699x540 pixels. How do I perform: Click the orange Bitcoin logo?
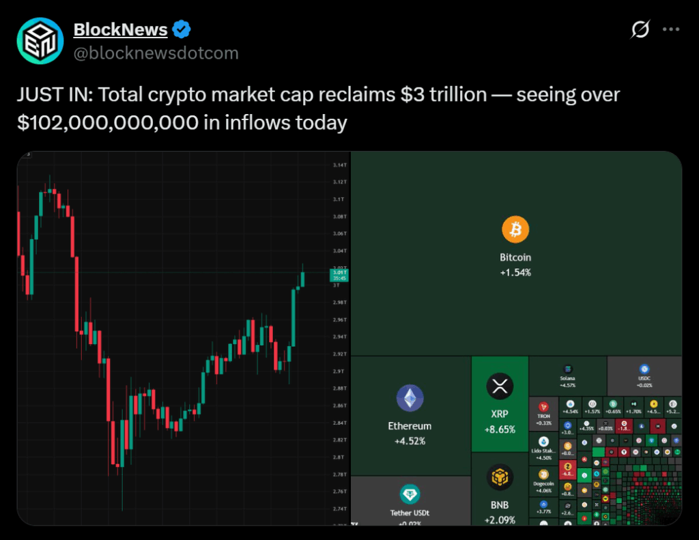[515, 230]
